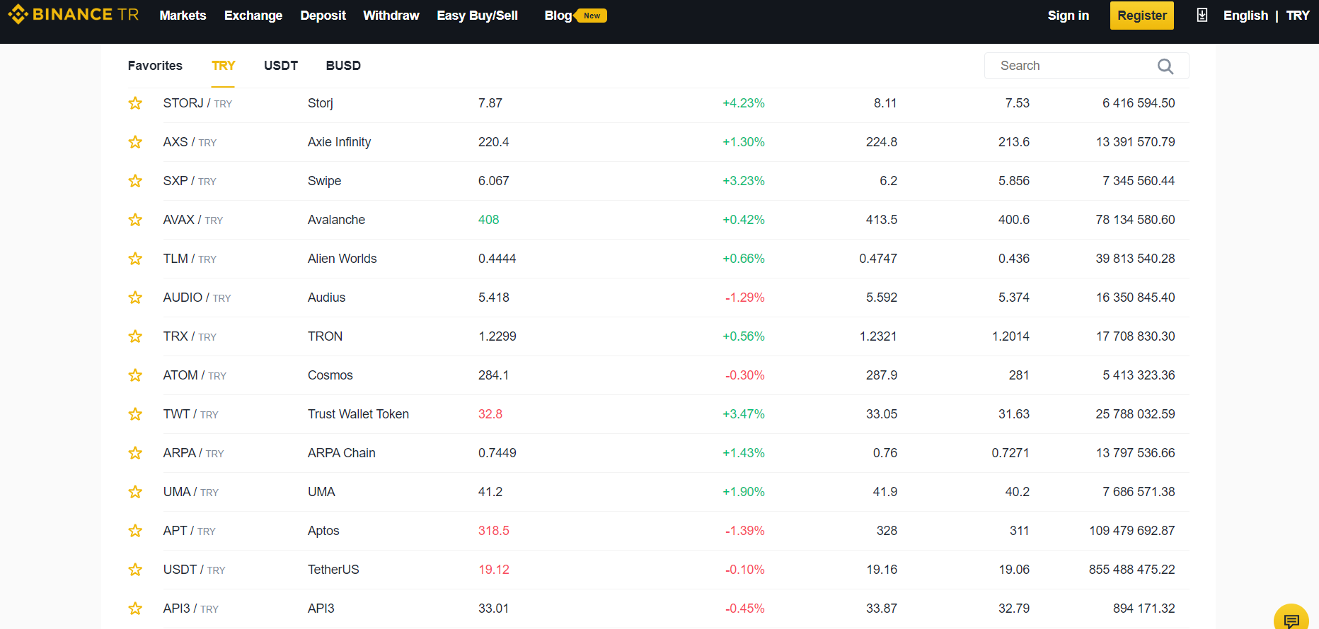
Task: Click TRX high price 1.2321
Action: coord(878,336)
